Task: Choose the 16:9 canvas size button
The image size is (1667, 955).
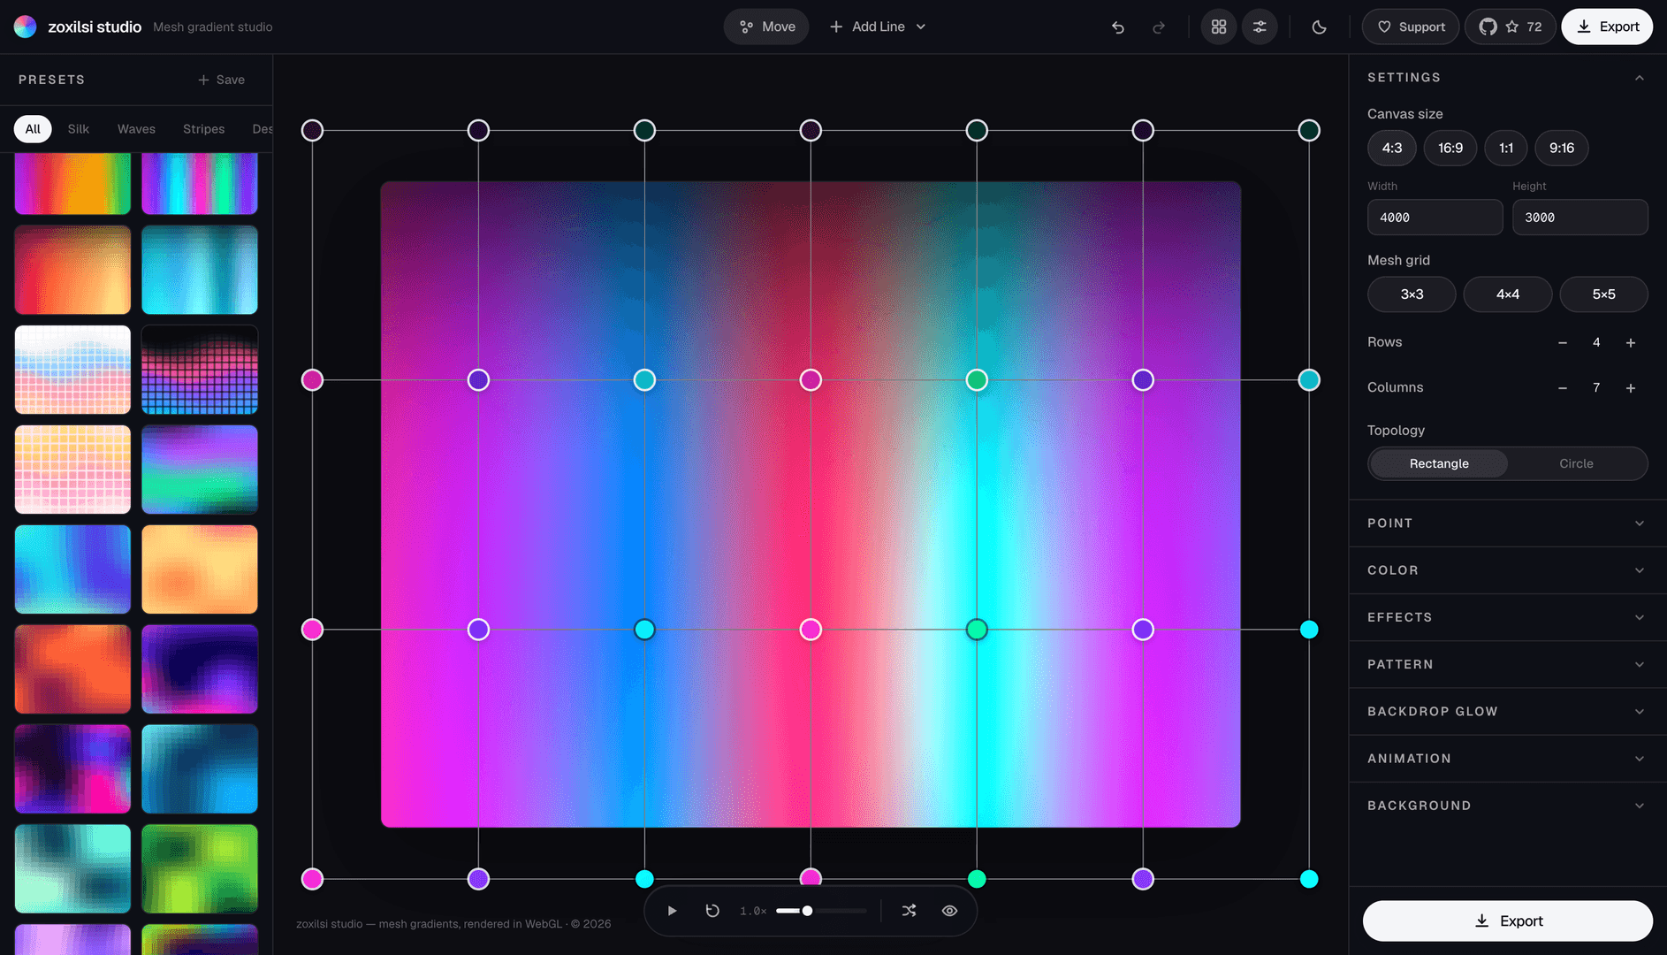Action: coord(1450,148)
